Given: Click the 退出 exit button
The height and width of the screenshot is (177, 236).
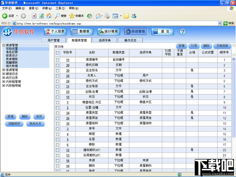Looking at the screenshot, I should click(x=163, y=32).
